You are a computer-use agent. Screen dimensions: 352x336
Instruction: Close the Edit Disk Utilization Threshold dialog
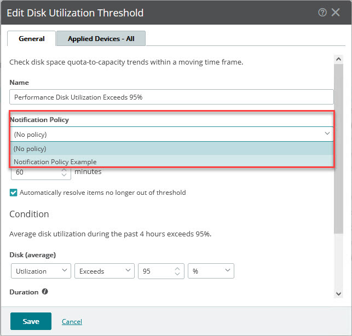point(336,13)
